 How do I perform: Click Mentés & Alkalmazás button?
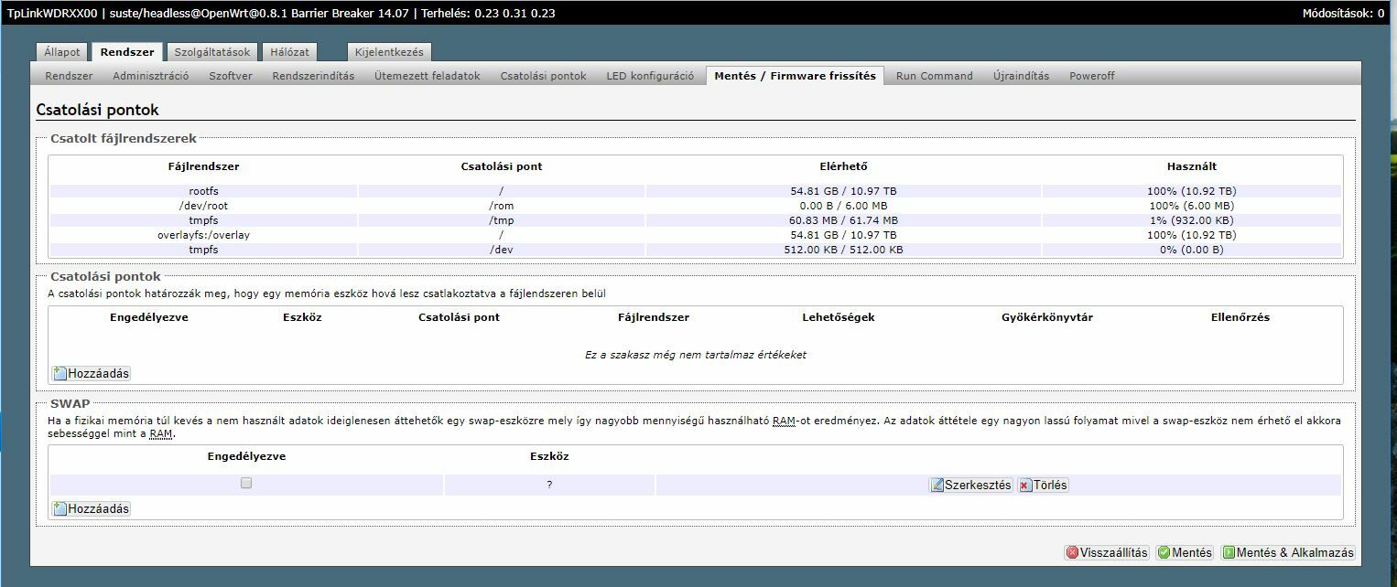1287,552
